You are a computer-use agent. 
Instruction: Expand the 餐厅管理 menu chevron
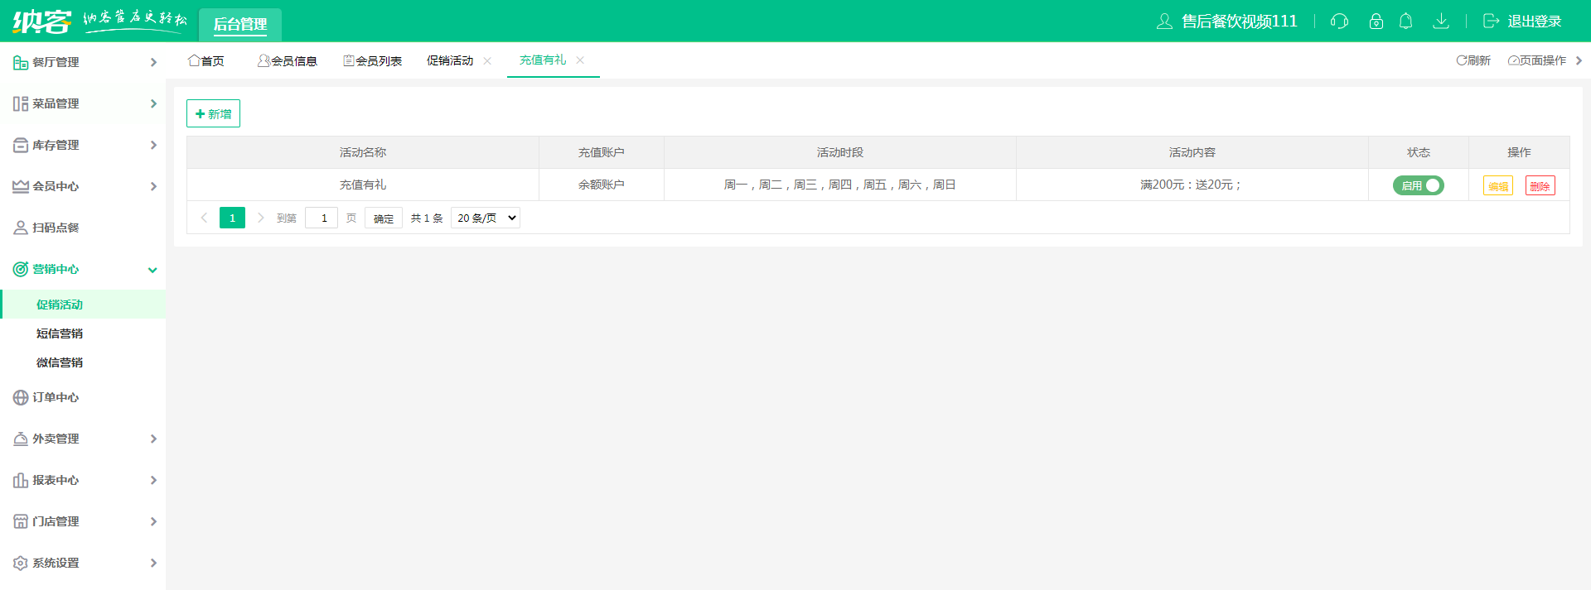click(153, 62)
